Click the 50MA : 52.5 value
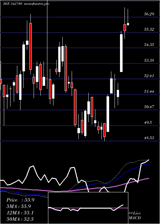160x224 pixels. tap(20, 219)
